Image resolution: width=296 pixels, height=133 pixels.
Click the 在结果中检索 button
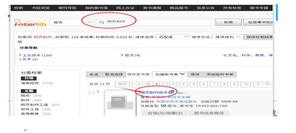[258, 22]
